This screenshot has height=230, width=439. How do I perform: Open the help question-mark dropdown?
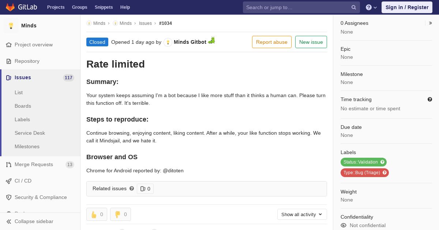371,7
